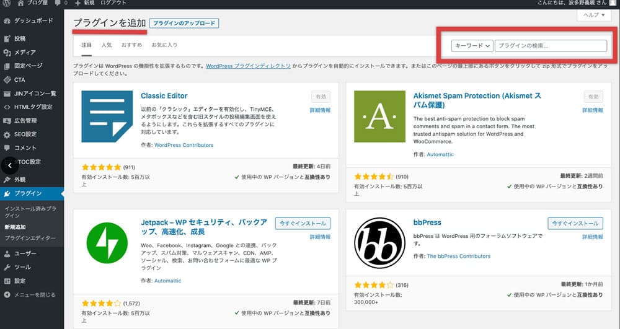Click the ツール wrench icon
The width and height of the screenshot is (620, 329).
pos(7,268)
